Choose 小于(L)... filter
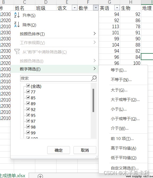The width and height of the screenshot is (153, 178). tap(119, 109)
